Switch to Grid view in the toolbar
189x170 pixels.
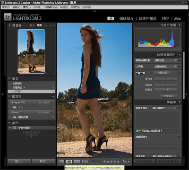(x=61, y=161)
